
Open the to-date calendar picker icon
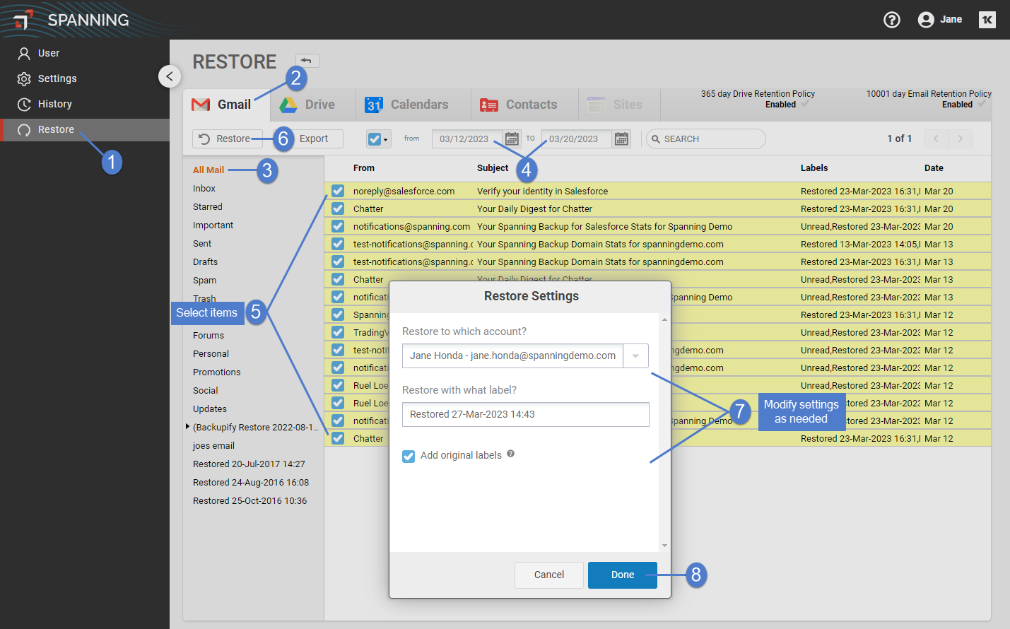click(x=621, y=139)
